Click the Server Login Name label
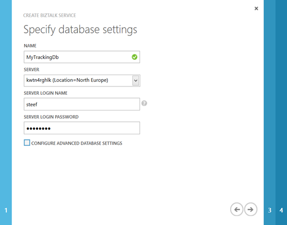287x225 pixels. pyautogui.click(x=45, y=93)
